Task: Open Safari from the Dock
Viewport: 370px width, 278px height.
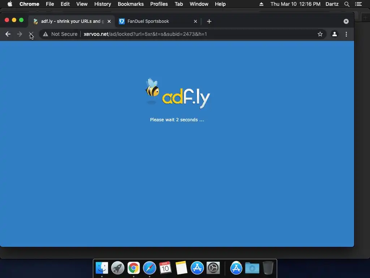Action: click(149, 268)
